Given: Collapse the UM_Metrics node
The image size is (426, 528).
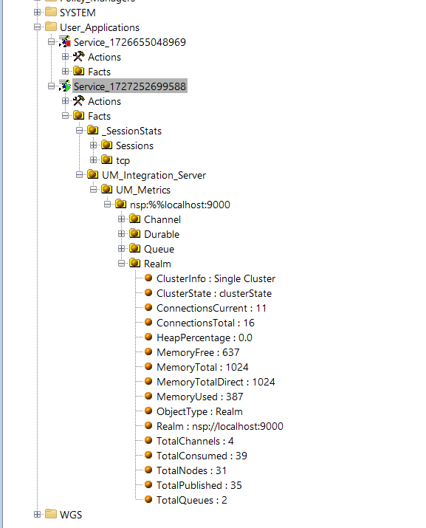Looking at the screenshot, I should 94,190.
